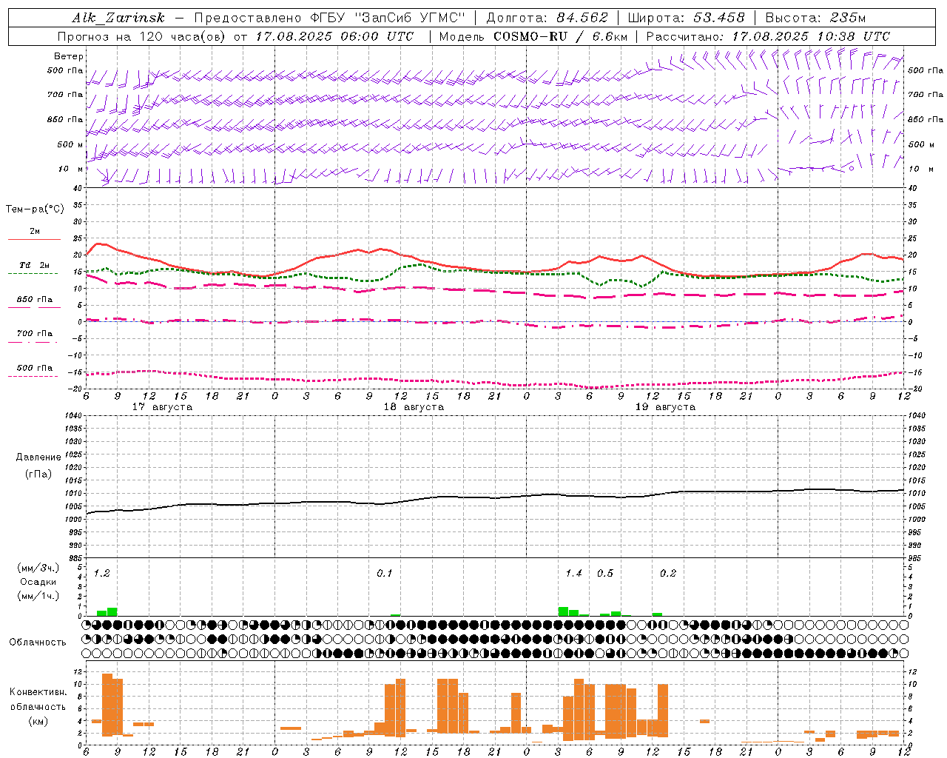Click the Высота: 235м value
947x758 pixels.
(x=815, y=18)
